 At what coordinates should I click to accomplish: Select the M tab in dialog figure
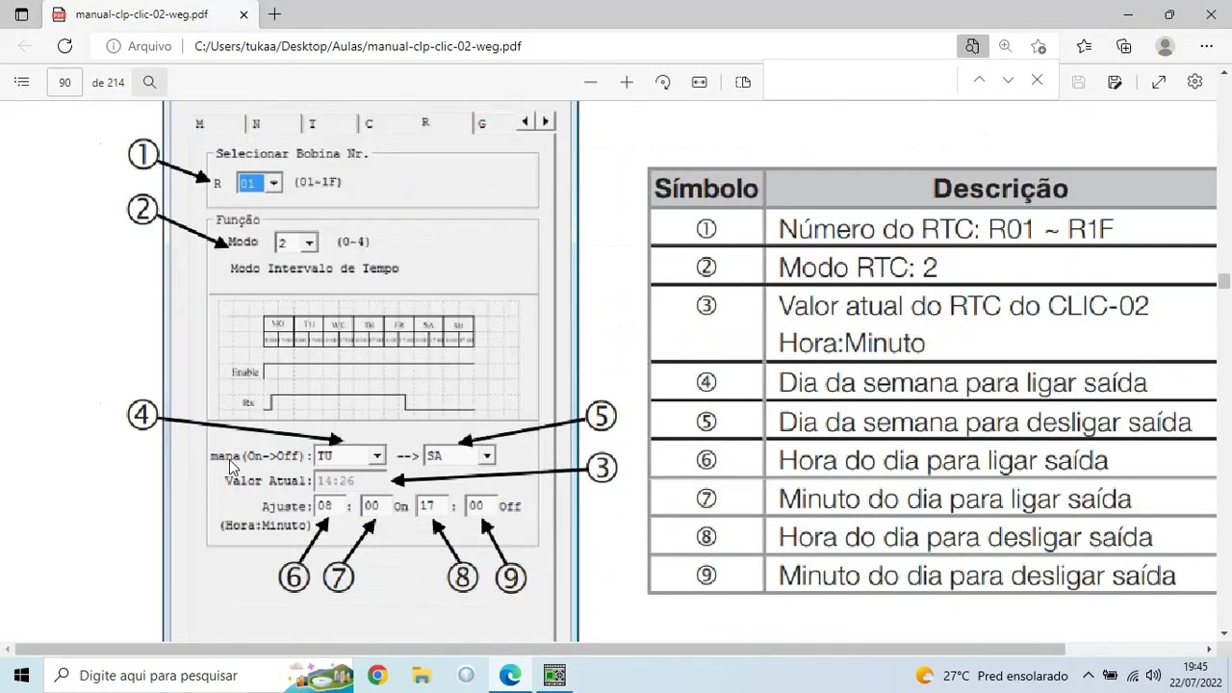click(x=200, y=124)
